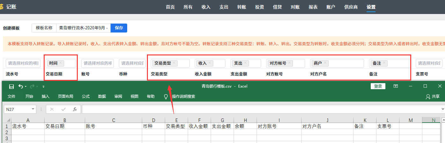Click the template name input field
The image size is (445, 143).
pyautogui.click(x=83, y=28)
